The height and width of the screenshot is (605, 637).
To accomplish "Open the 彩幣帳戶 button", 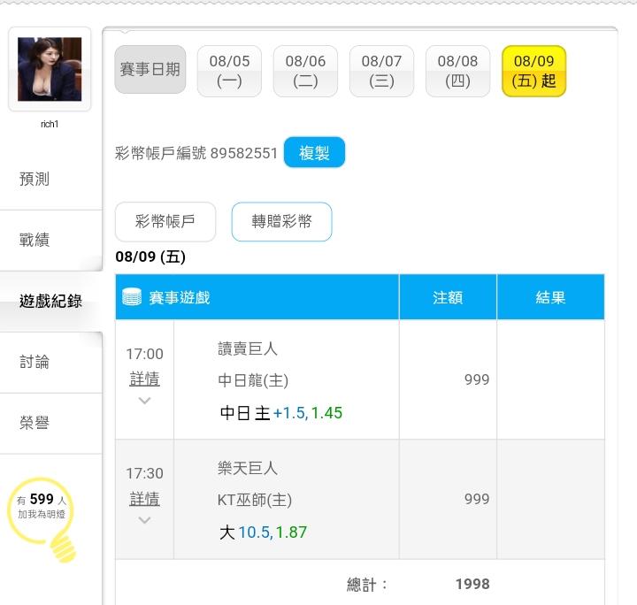I will tap(165, 222).
